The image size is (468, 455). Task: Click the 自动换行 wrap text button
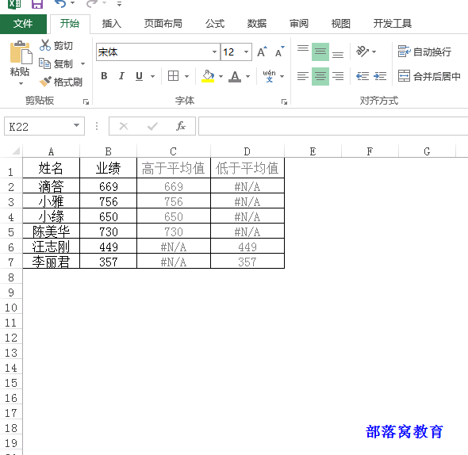[424, 52]
